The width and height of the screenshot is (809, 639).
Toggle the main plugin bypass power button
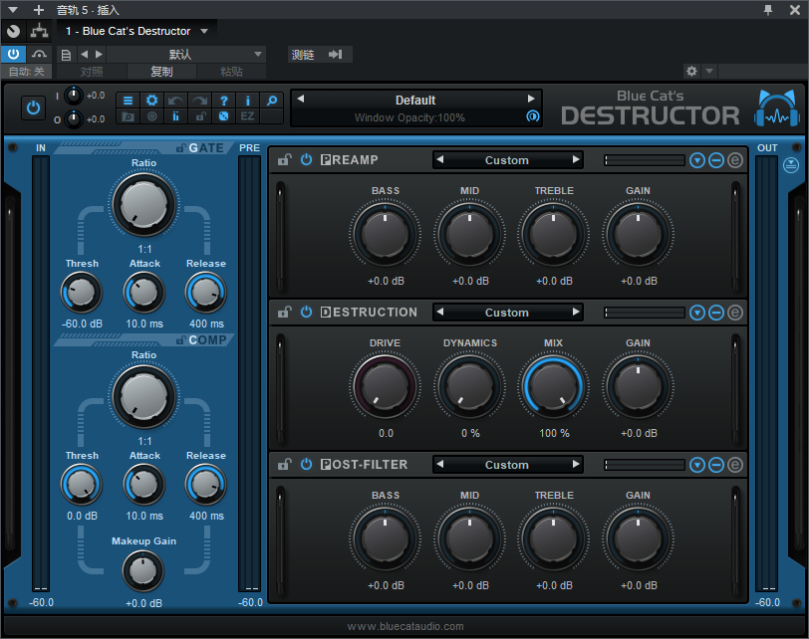click(34, 108)
